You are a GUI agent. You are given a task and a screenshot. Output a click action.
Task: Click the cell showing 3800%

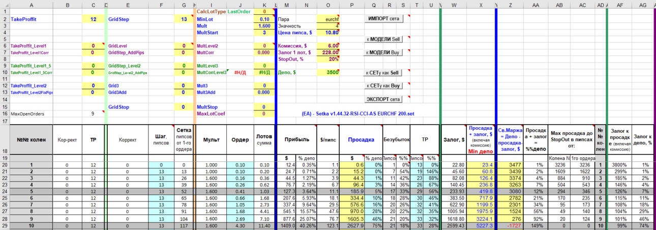(620, 165)
